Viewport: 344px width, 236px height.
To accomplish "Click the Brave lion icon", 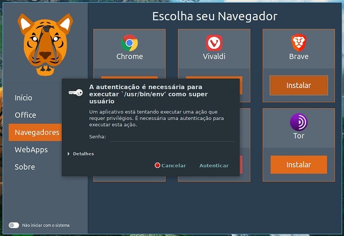I will click(299, 43).
